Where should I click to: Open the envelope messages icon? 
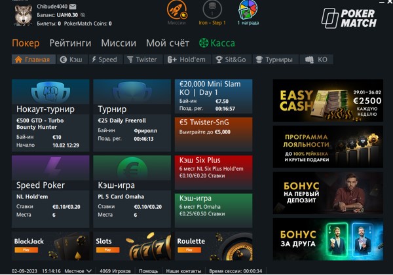tap(73, 7)
